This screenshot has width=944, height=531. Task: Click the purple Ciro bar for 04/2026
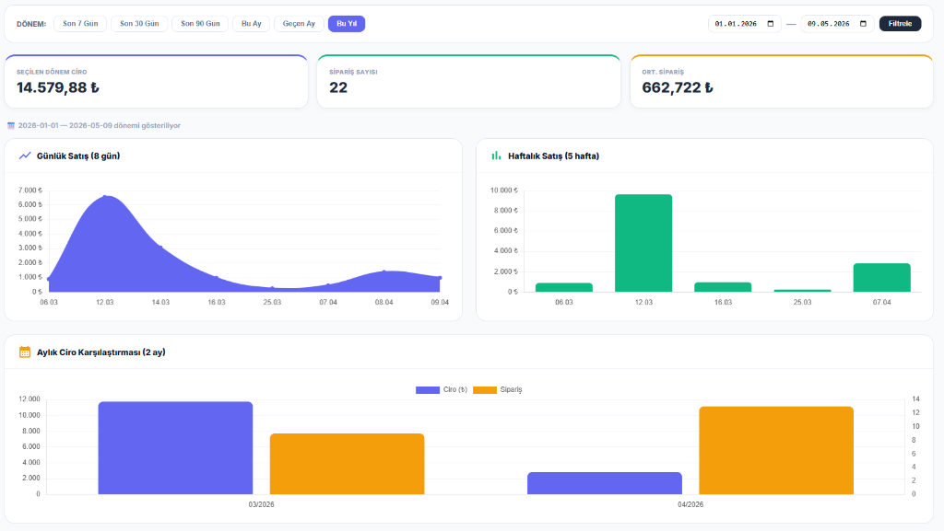click(x=605, y=483)
